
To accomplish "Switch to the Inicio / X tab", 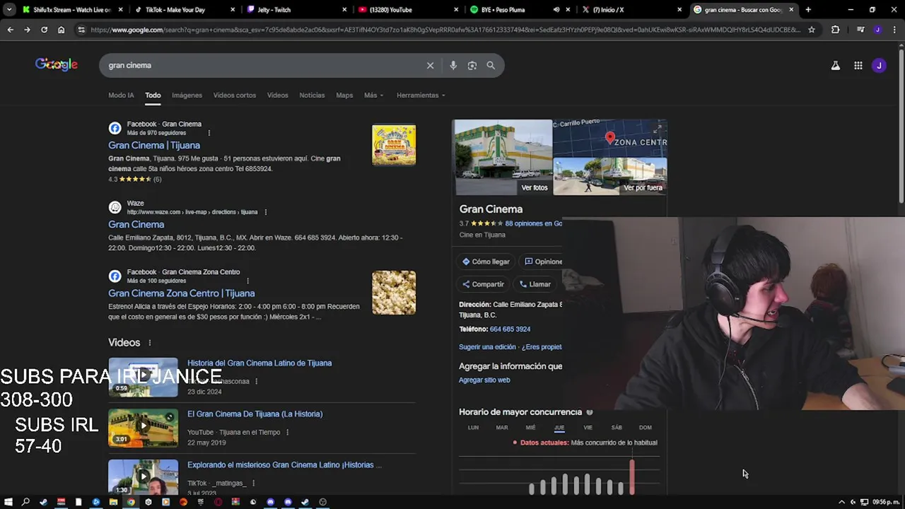I will pyautogui.click(x=632, y=10).
